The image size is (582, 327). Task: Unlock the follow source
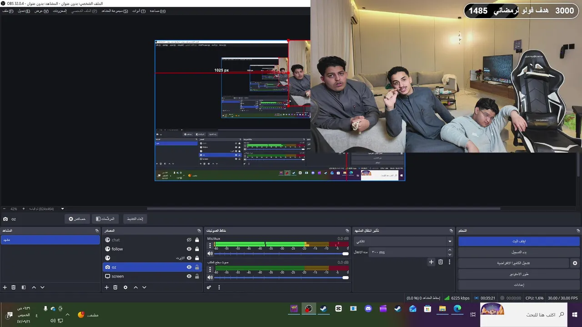click(197, 249)
